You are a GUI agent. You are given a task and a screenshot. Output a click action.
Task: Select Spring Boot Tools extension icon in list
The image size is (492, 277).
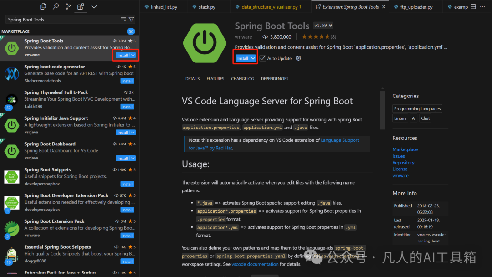pyautogui.click(x=11, y=48)
